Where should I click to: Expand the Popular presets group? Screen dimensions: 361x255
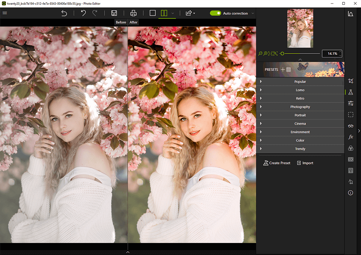click(x=300, y=81)
